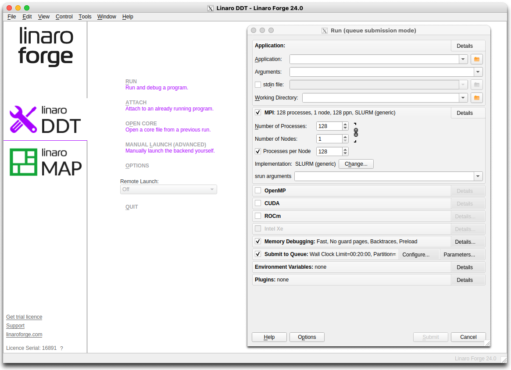
Task: Click the Help button in Run dialog
Action: pos(269,337)
